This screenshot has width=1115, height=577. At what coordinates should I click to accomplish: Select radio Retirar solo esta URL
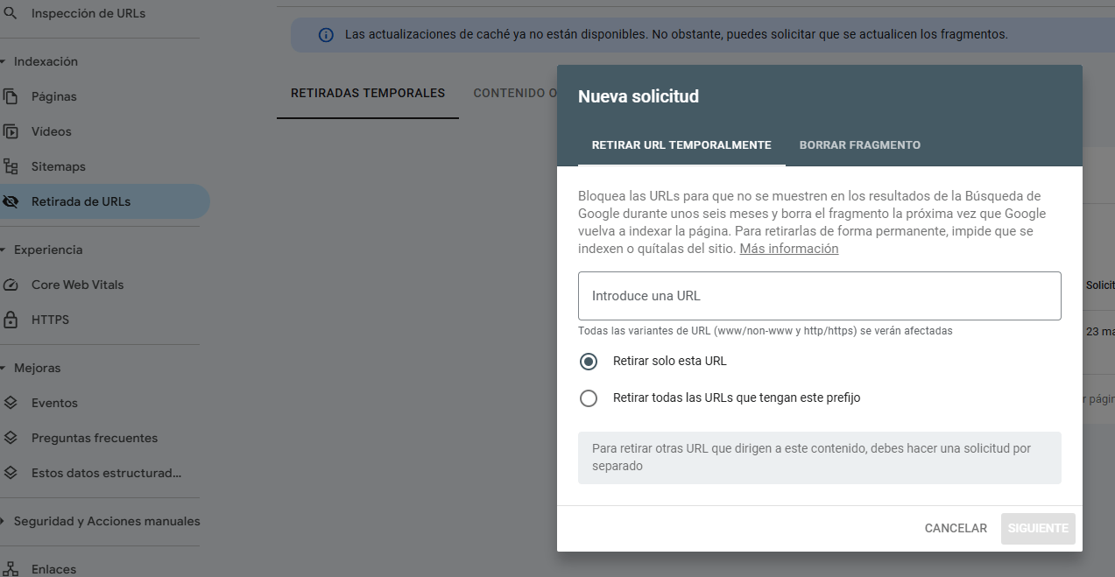click(x=588, y=361)
